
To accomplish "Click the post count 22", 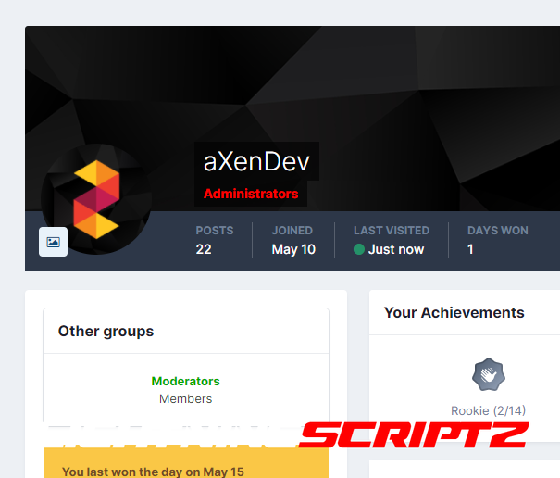I will [204, 249].
